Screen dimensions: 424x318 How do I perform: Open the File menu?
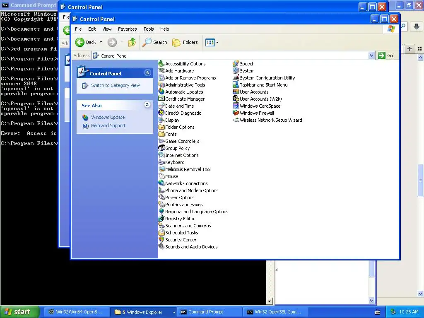[x=78, y=29]
